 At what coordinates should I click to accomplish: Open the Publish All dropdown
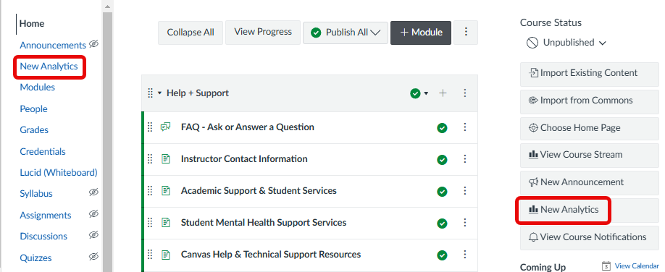point(346,33)
